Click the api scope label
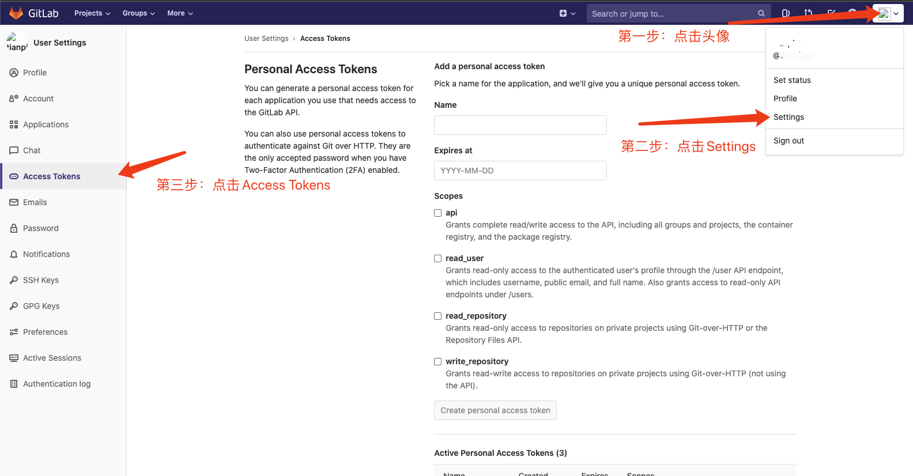The height and width of the screenshot is (476, 913). click(451, 213)
